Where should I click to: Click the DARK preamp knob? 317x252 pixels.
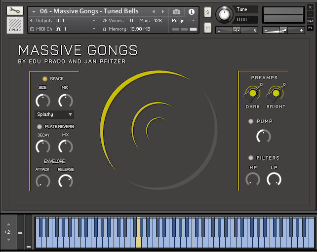[x=253, y=94]
